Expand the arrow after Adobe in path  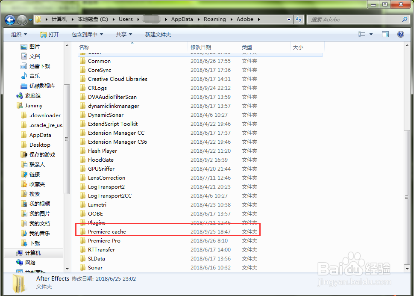click(x=259, y=19)
